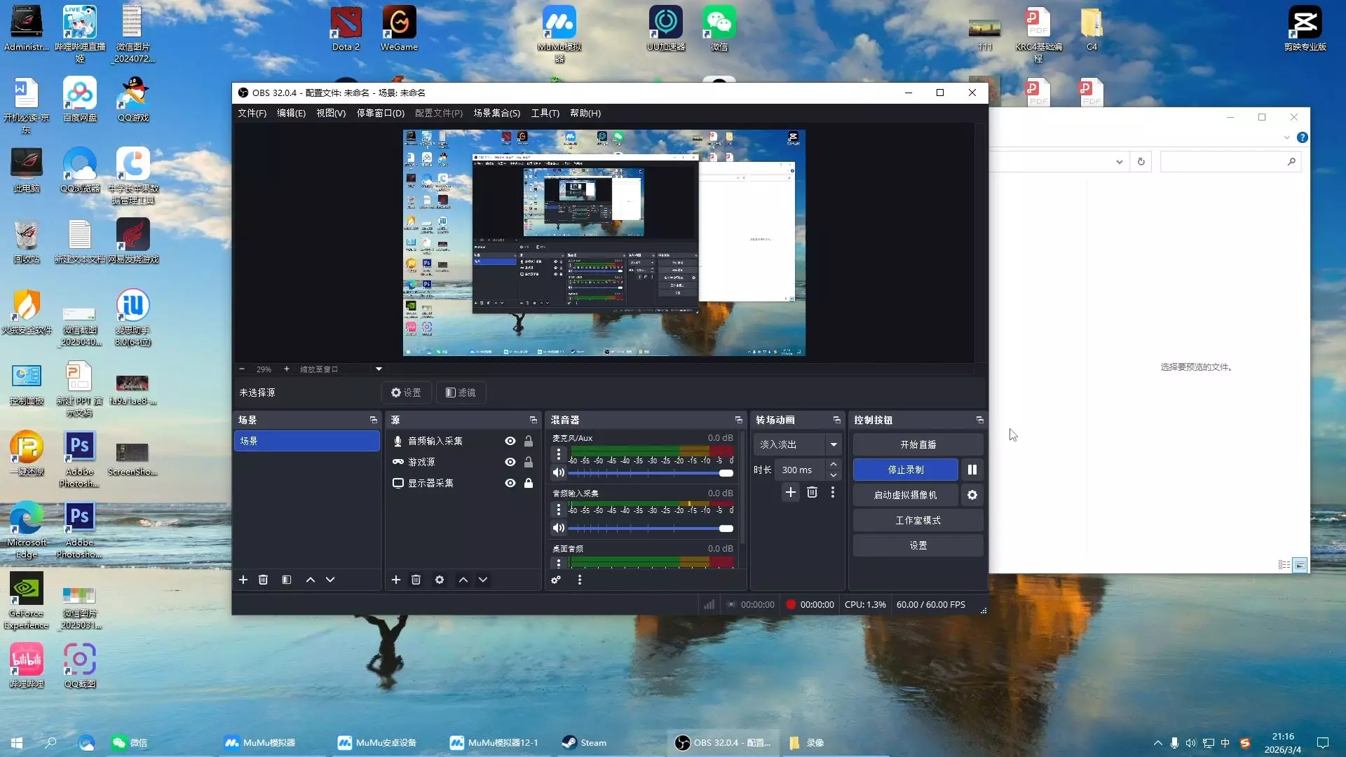The width and height of the screenshot is (1346, 757).
Task: Open the 工具(T) menu
Action: pos(545,113)
